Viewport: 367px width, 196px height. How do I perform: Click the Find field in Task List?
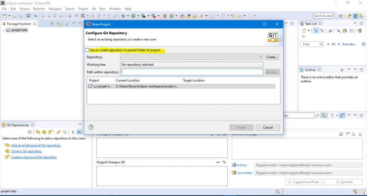pyautogui.click(x=312, y=44)
